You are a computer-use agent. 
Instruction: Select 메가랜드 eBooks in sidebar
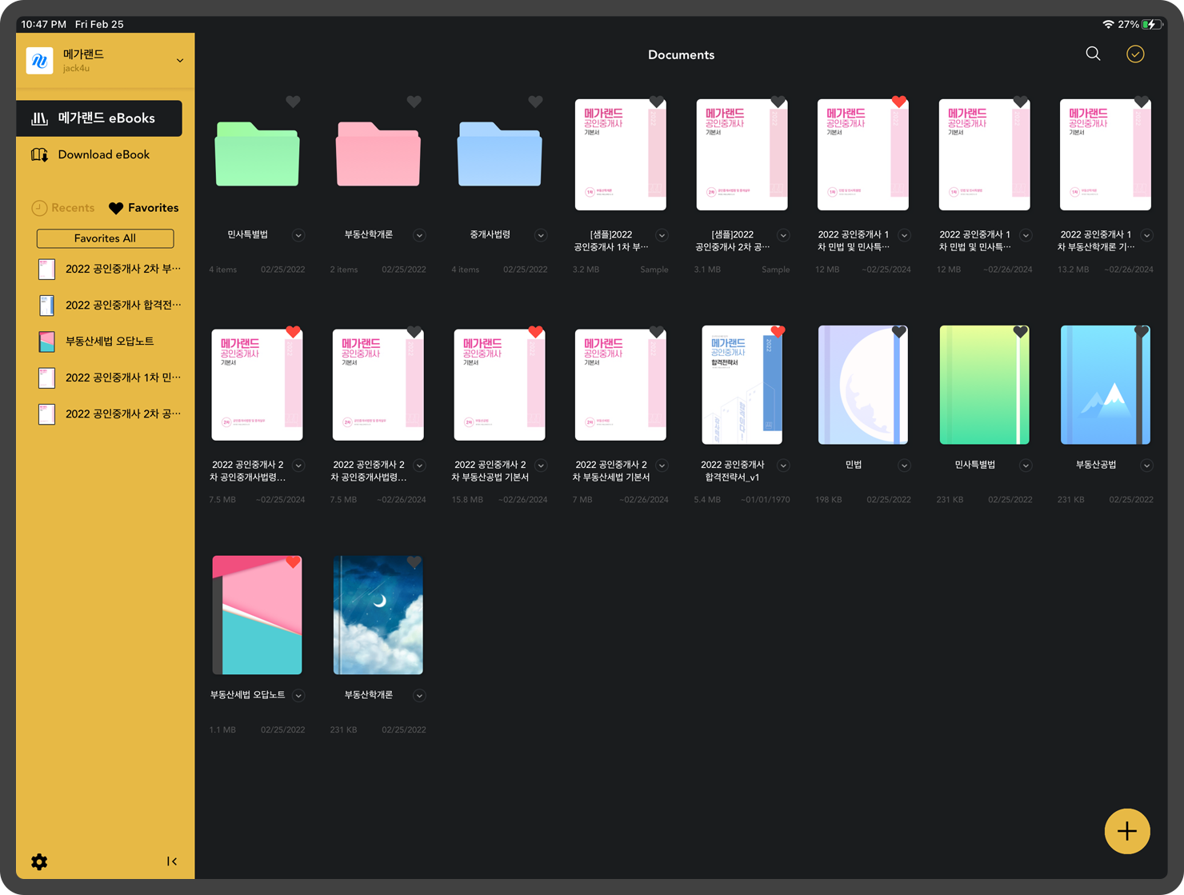99,118
